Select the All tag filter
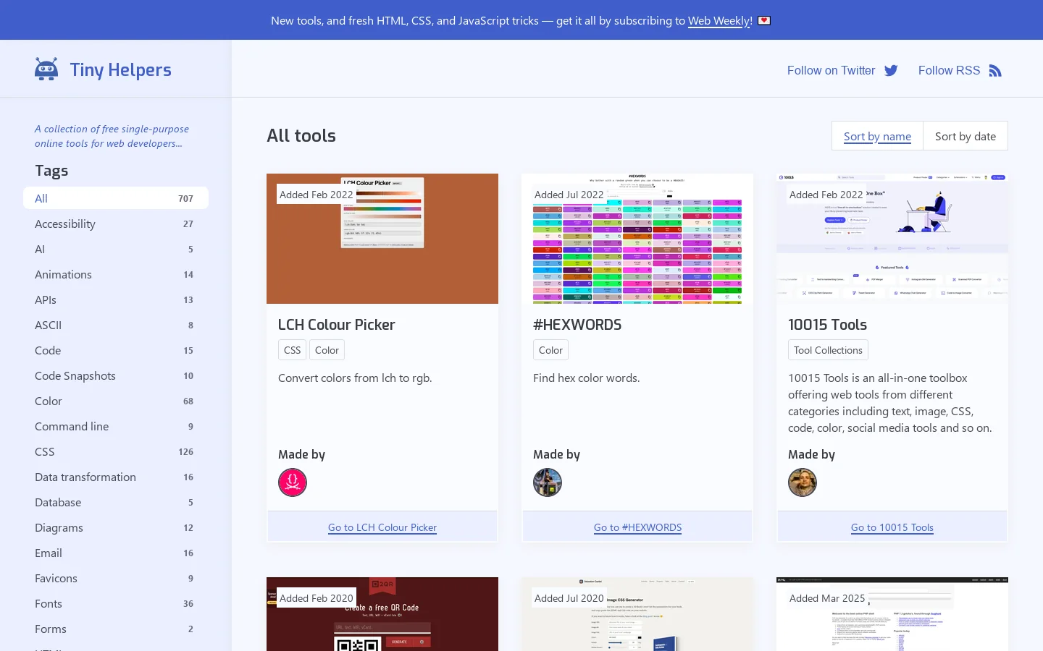 (x=116, y=198)
